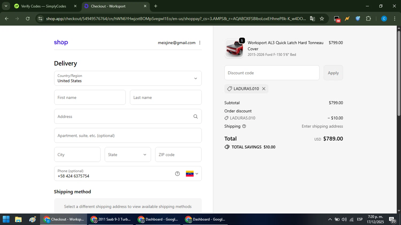Click the Order discount LADURA5.010 line

point(284,118)
